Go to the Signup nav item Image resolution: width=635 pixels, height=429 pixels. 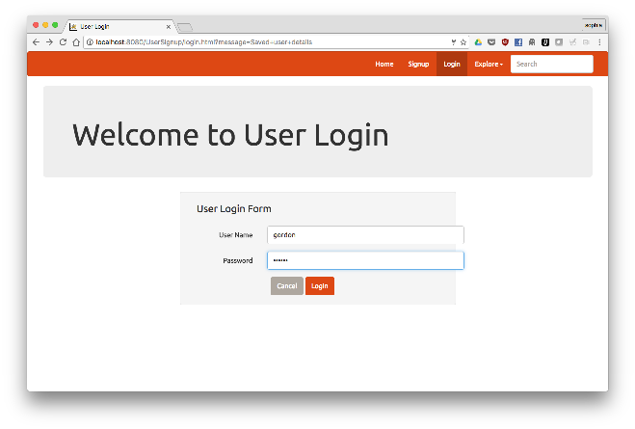pos(418,65)
